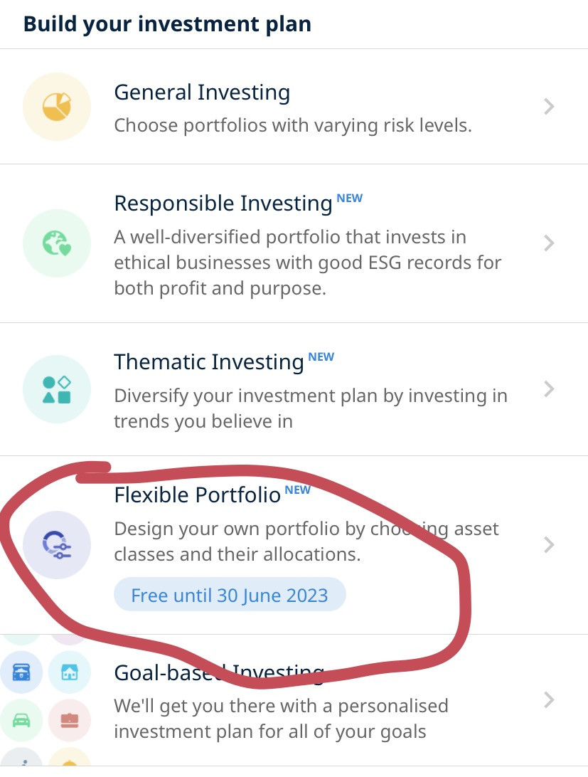
Task: Select the General Investing title
Action: (x=202, y=92)
